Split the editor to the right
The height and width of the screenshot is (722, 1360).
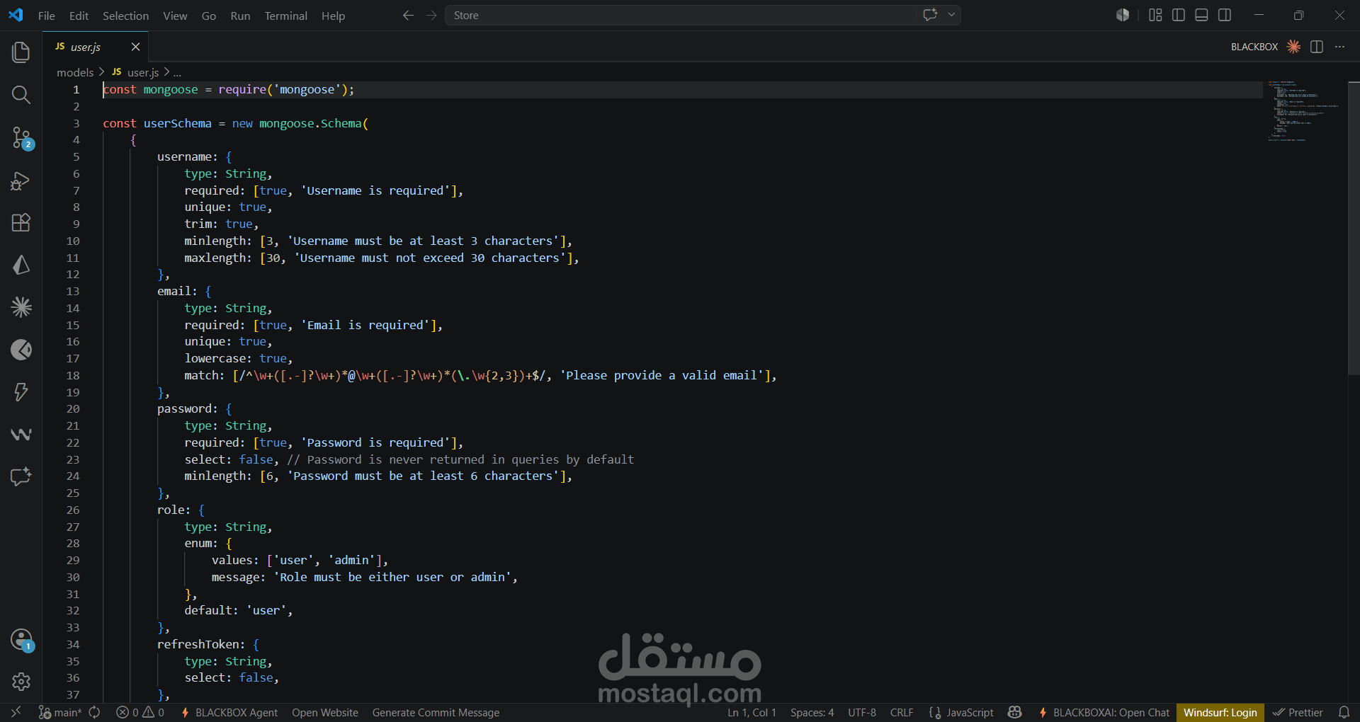[x=1317, y=47]
